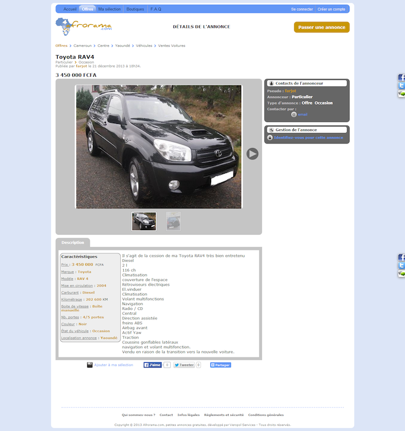Open Qui sommes-nous footer link
This screenshot has width=405, height=431.
(x=139, y=415)
